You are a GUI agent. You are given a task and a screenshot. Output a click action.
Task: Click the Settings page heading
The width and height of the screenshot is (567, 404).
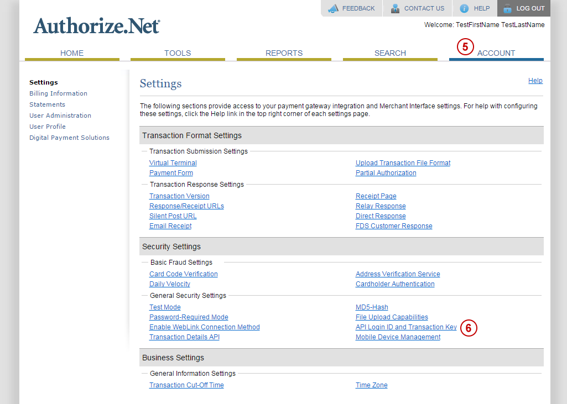pyautogui.click(x=160, y=83)
